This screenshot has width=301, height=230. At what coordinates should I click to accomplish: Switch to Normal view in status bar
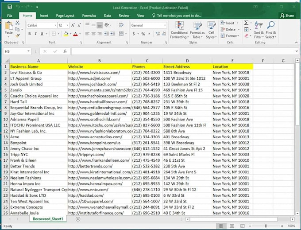click(x=221, y=226)
